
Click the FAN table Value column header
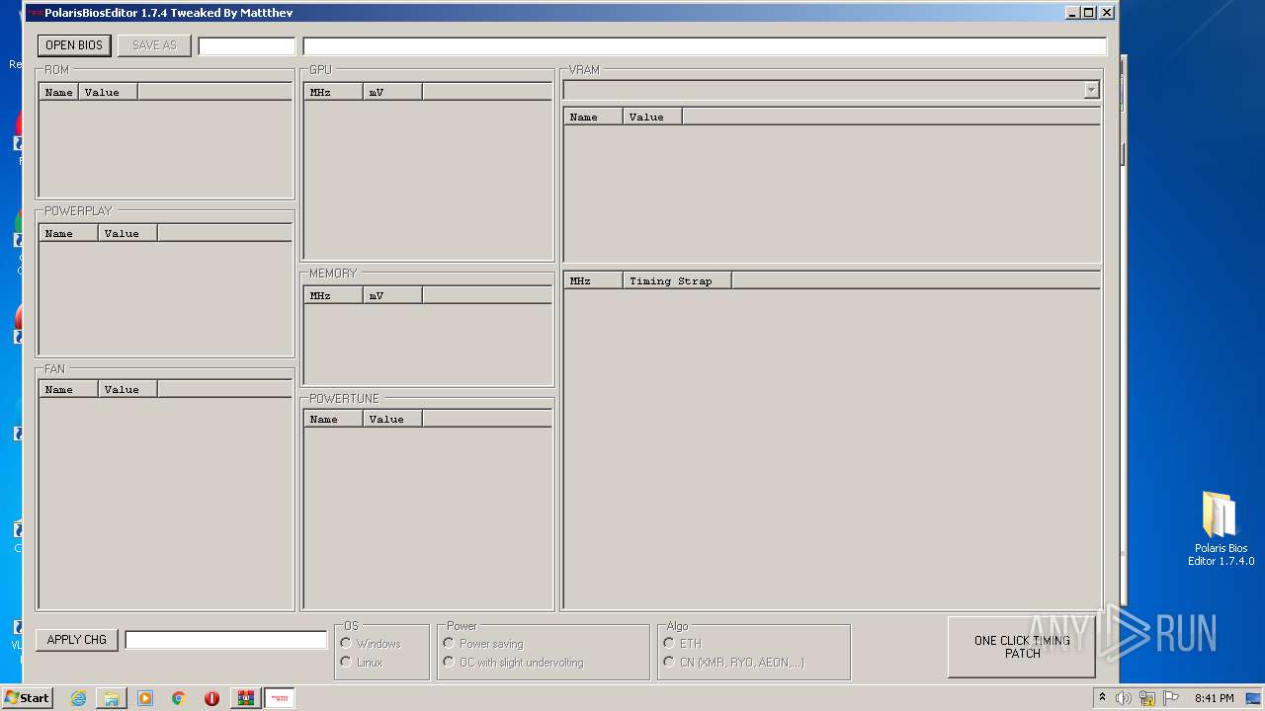click(128, 389)
